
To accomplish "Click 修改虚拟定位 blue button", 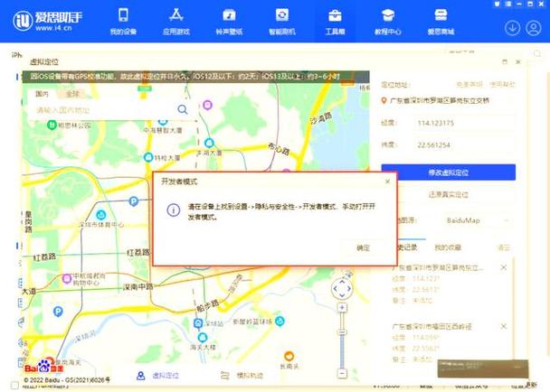I will [449, 173].
